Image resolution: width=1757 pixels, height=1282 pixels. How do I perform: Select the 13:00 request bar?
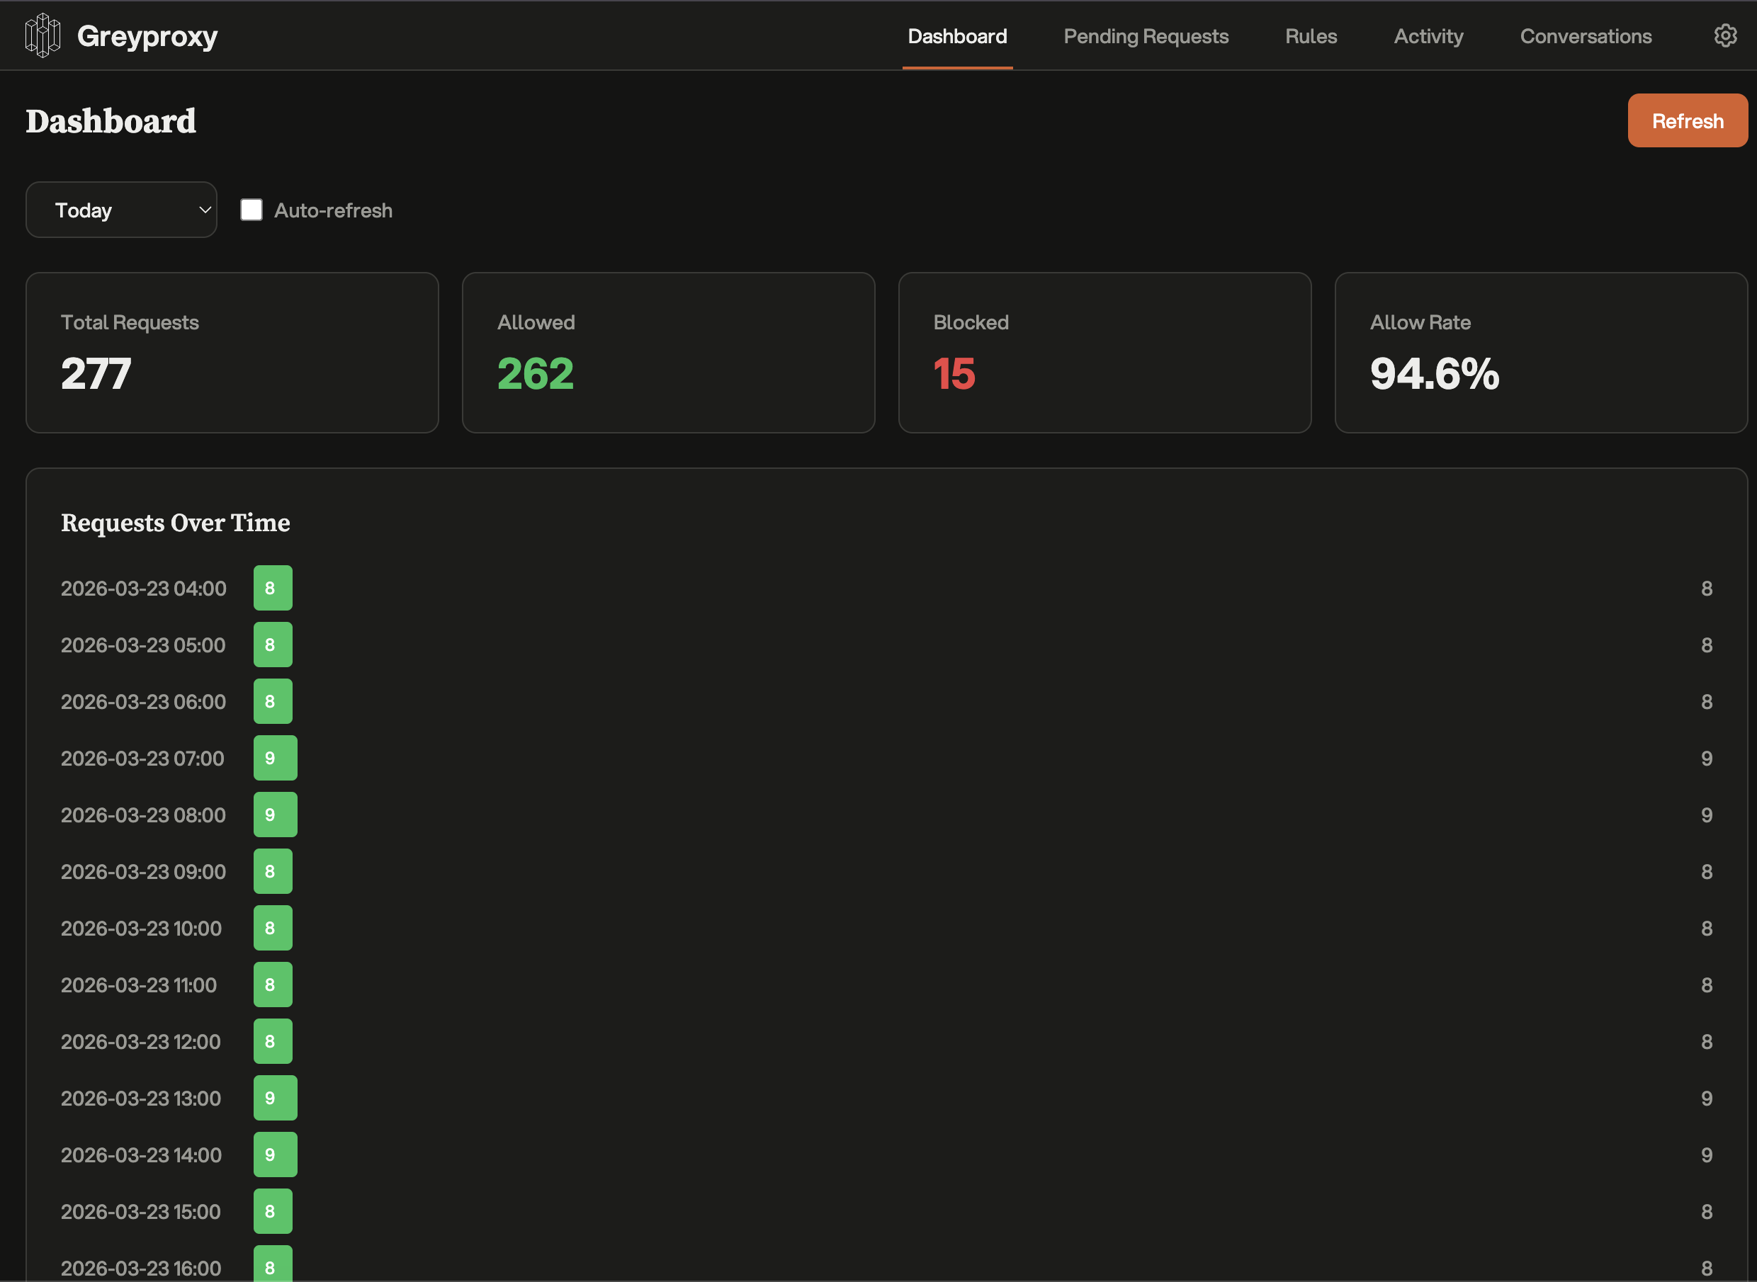coord(276,1098)
